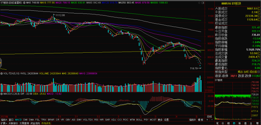The width and height of the screenshot is (261, 125).
Task: Select the MACD indicator tab
Action: pos(18,120)
